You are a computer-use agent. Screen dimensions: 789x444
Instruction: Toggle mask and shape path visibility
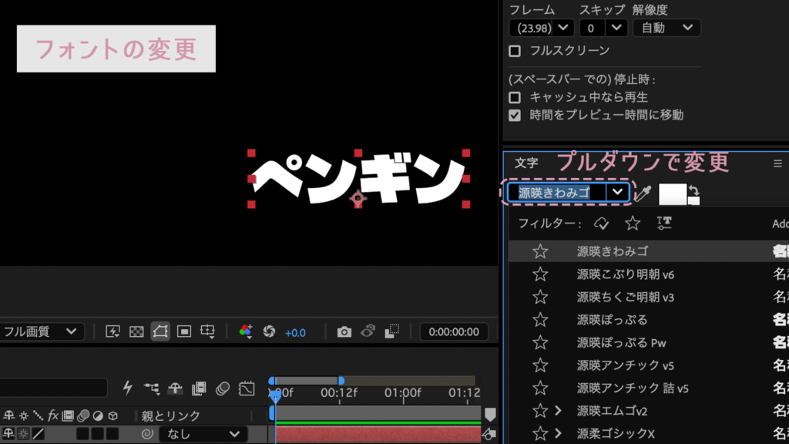[160, 331]
